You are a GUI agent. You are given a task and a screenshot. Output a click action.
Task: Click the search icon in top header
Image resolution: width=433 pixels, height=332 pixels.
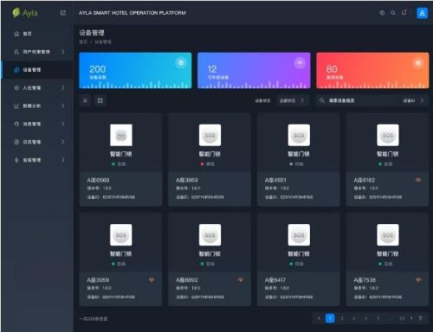[393, 13]
